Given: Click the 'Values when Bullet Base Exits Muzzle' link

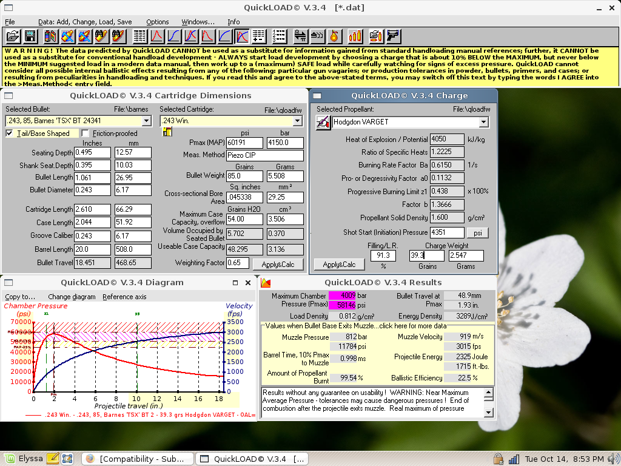Looking at the screenshot, I should coord(355,326).
